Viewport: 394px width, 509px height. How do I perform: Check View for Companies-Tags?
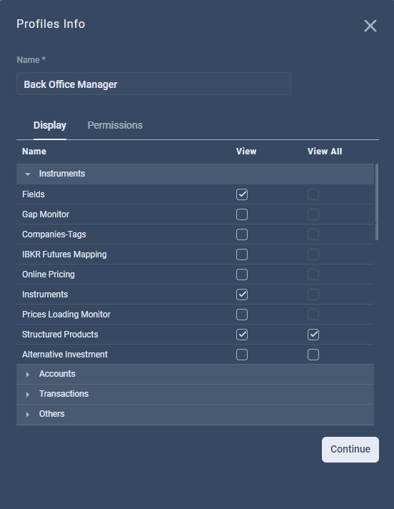pyautogui.click(x=242, y=234)
